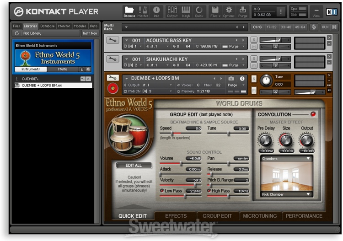This screenshot has width=343, height=241.
Task: Click the convolution room thumbnail image
Action: click(287, 176)
